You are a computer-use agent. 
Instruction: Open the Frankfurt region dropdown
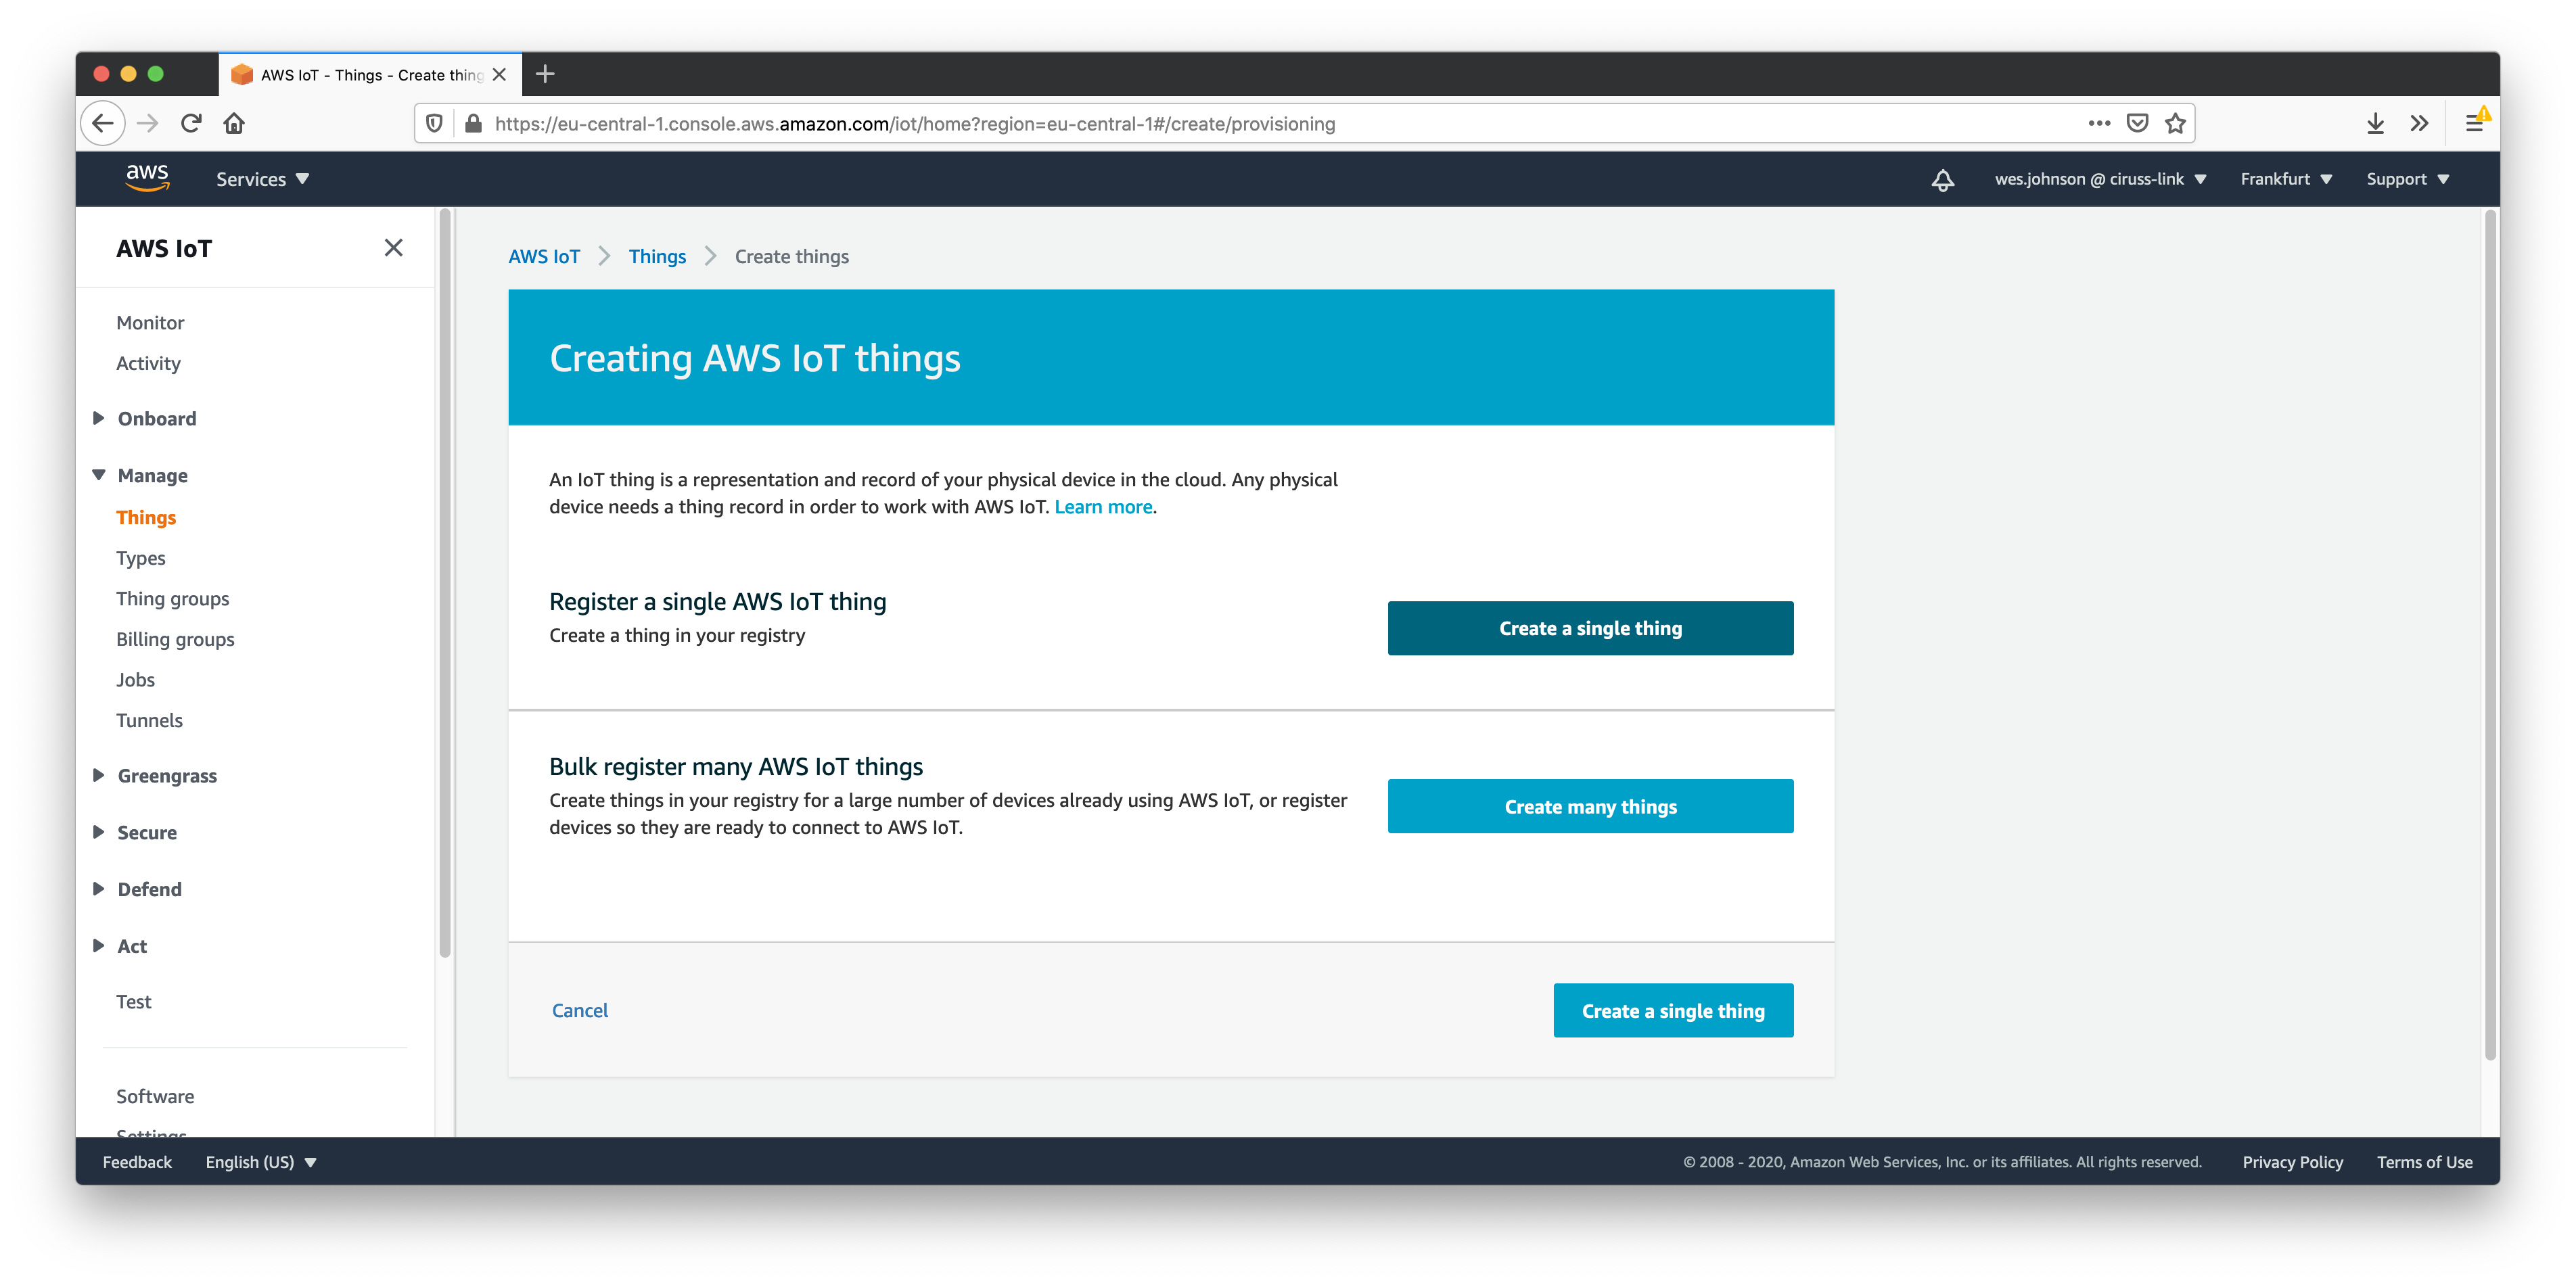click(x=2285, y=179)
